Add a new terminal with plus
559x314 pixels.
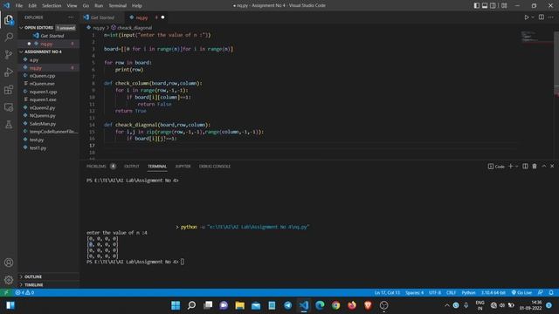(x=510, y=167)
